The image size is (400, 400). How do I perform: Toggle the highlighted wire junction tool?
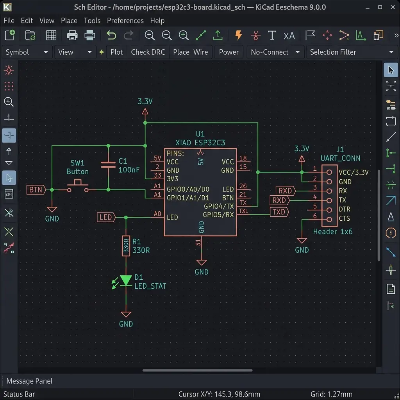(9, 136)
